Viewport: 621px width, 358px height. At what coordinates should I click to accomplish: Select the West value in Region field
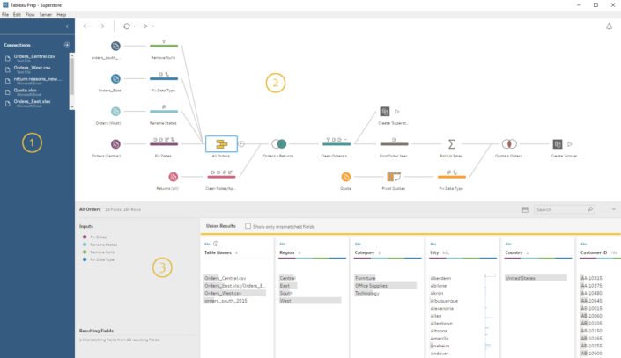point(310,301)
